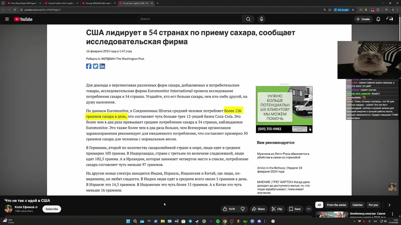This screenshot has height=225, width=401.
Task: Dislike the video with thumbs down
Action: tap(242, 209)
